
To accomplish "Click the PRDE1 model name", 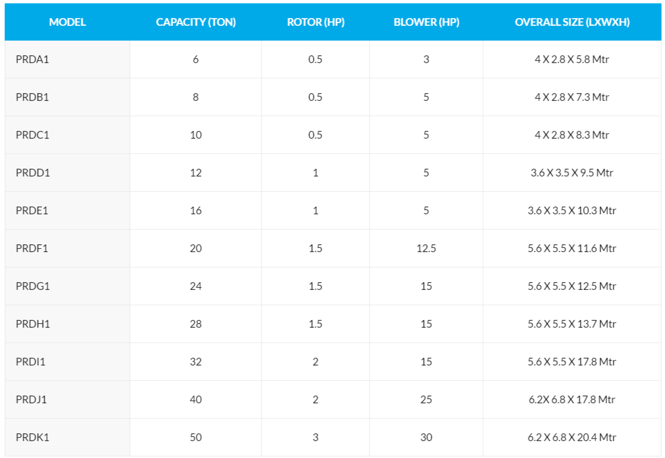I will [32, 210].
